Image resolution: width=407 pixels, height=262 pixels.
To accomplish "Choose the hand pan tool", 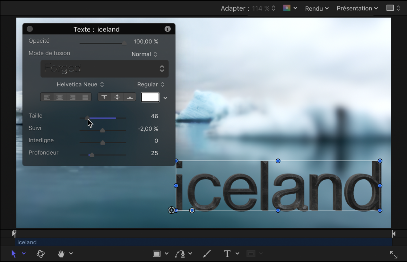I will tap(61, 254).
